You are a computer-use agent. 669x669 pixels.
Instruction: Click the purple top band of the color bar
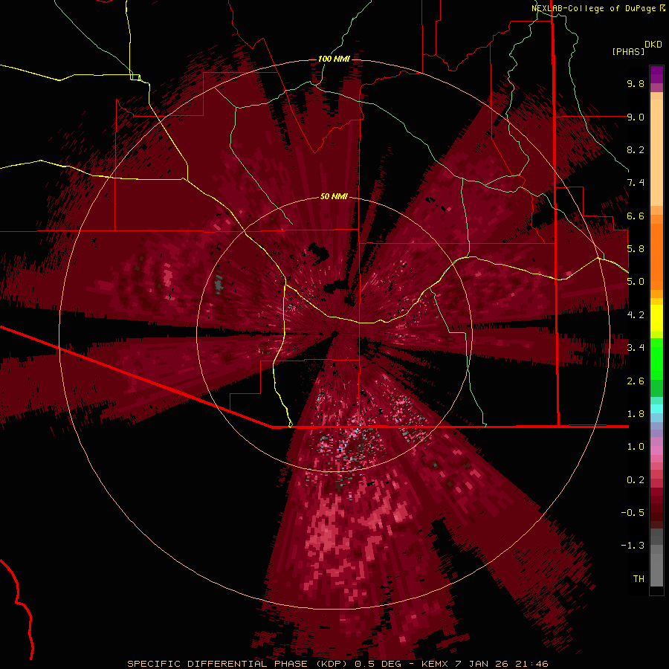click(x=656, y=74)
